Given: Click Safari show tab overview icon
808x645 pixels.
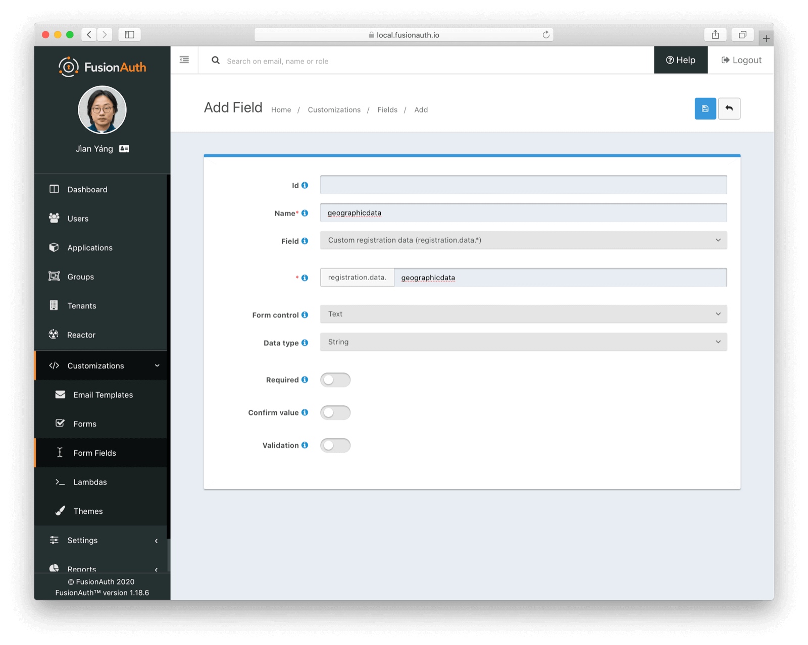Looking at the screenshot, I should point(742,35).
